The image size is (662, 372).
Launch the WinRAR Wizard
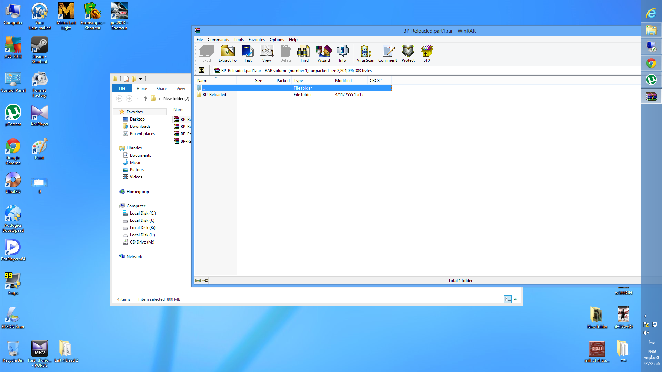click(323, 53)
